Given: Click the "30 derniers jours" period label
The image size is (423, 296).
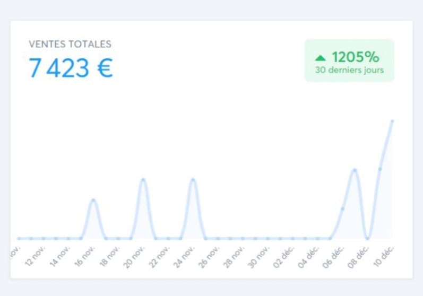Looking at the screenshot, I should click(x=349, y=70).
